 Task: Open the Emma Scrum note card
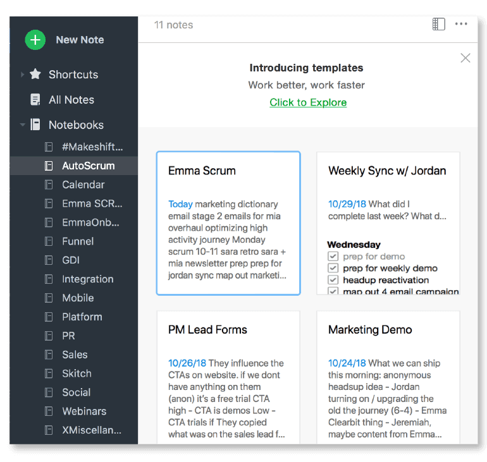(x=228, y=223)
